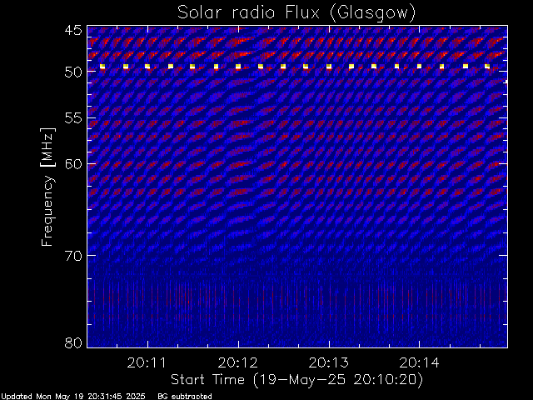533x400 pixels.
Task: Click the 20:11 time axis label
Action: (x=148, y=362)
